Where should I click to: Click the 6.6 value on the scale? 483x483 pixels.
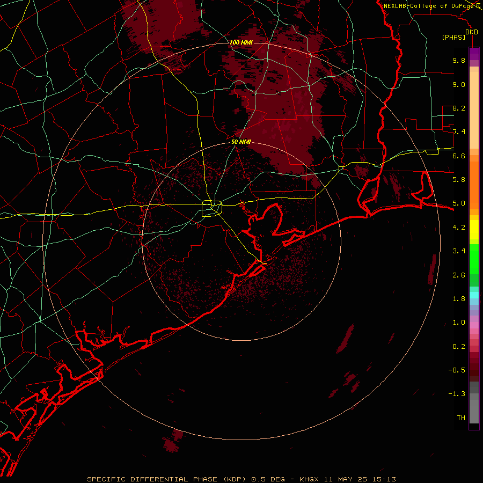click(x=459, y=156)
